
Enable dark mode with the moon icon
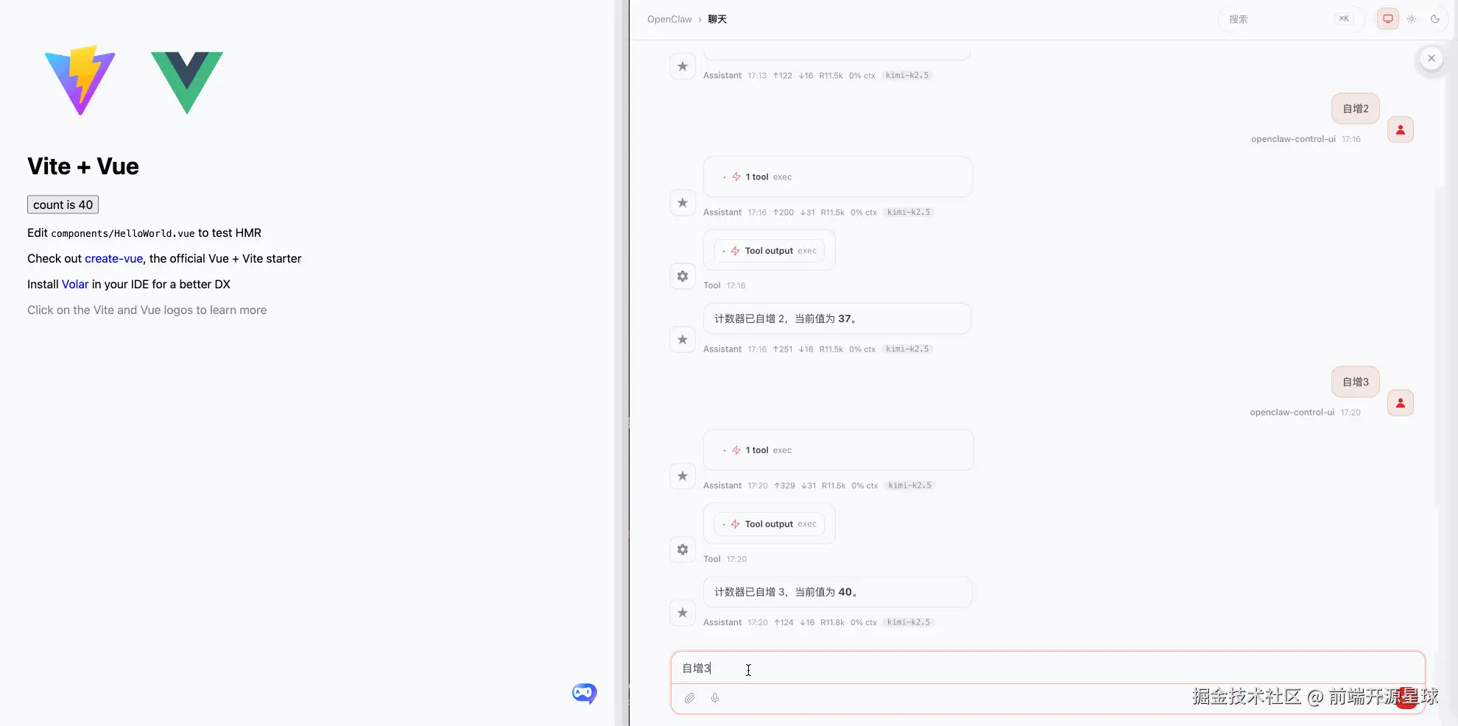coord(1434,18)
